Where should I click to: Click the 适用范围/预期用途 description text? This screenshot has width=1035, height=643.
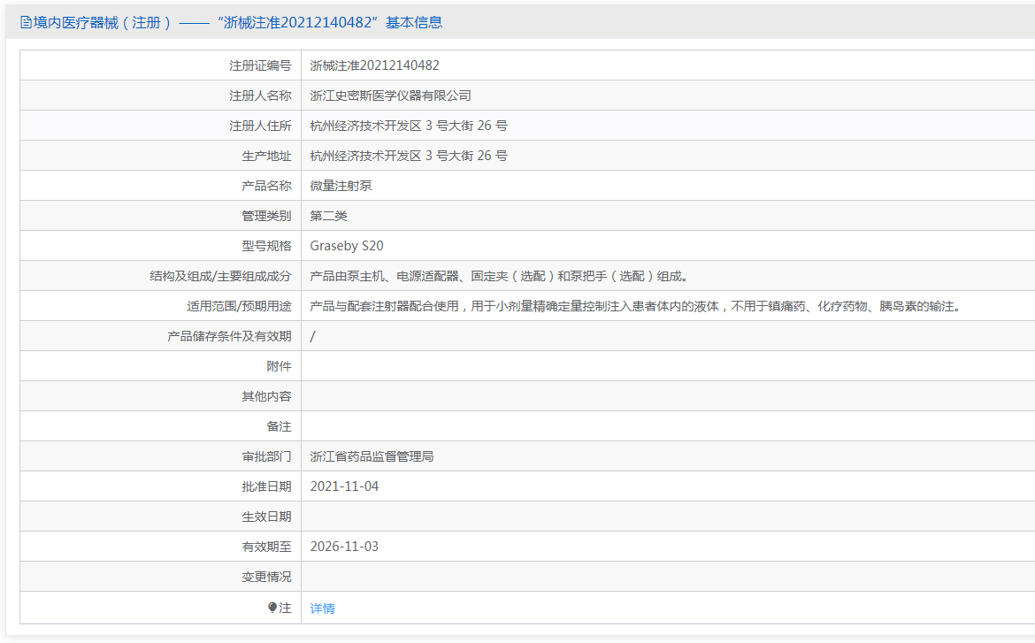pyautogui.click(x=634, y=306)
